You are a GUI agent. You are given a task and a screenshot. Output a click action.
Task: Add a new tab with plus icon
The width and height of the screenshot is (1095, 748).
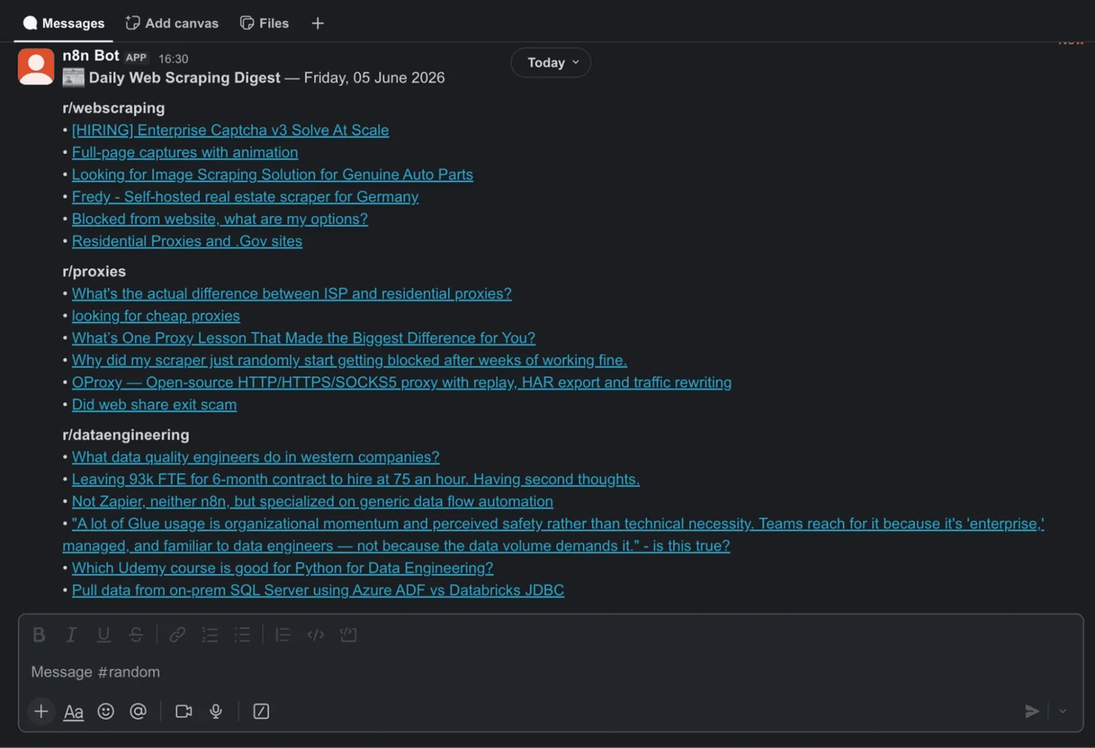coord(317,23)
